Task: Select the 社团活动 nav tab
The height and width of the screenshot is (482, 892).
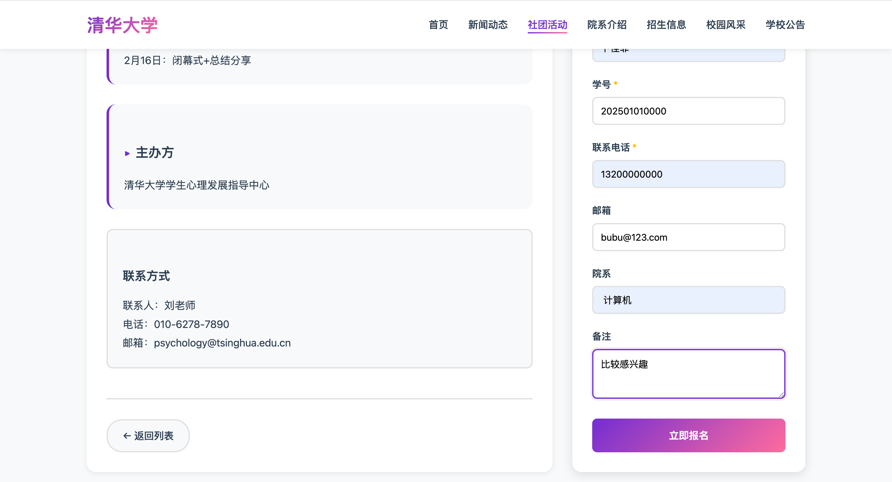Action: tap(547, 25)
